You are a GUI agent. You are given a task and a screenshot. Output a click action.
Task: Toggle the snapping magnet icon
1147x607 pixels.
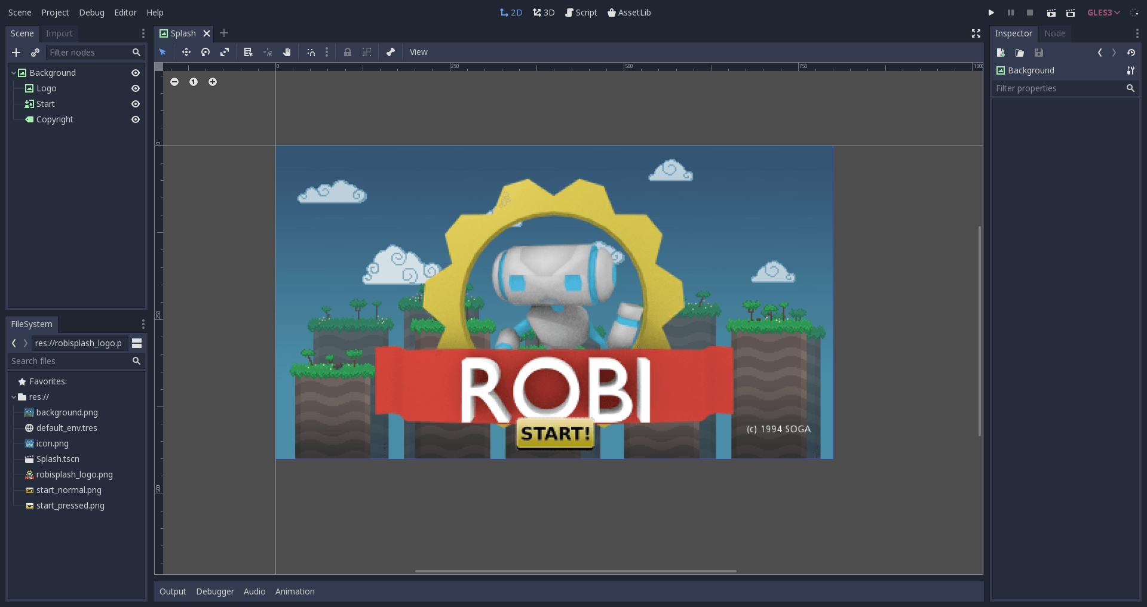click(x=311, y=53)
